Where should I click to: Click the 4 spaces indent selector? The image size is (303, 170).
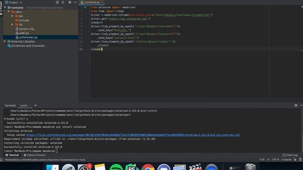point(286,160)
